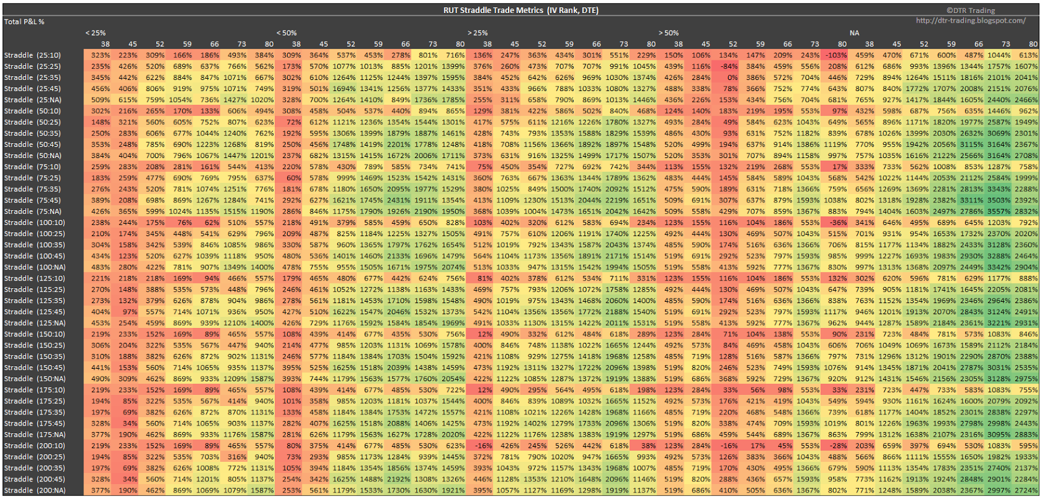Click the Straddle (25:45) row label

(x=33, y=88)
